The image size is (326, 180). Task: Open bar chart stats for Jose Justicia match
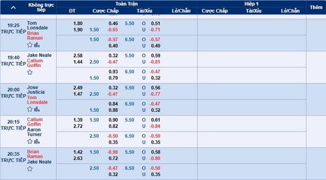click(37, 109)
